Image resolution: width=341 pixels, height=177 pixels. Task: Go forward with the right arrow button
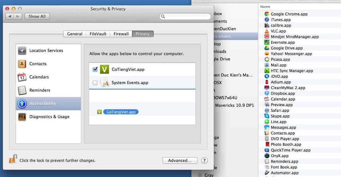coord(18,16)
